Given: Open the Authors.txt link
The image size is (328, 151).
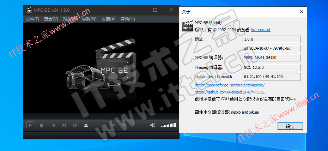Looking at the screenshot, I should 260,30.
